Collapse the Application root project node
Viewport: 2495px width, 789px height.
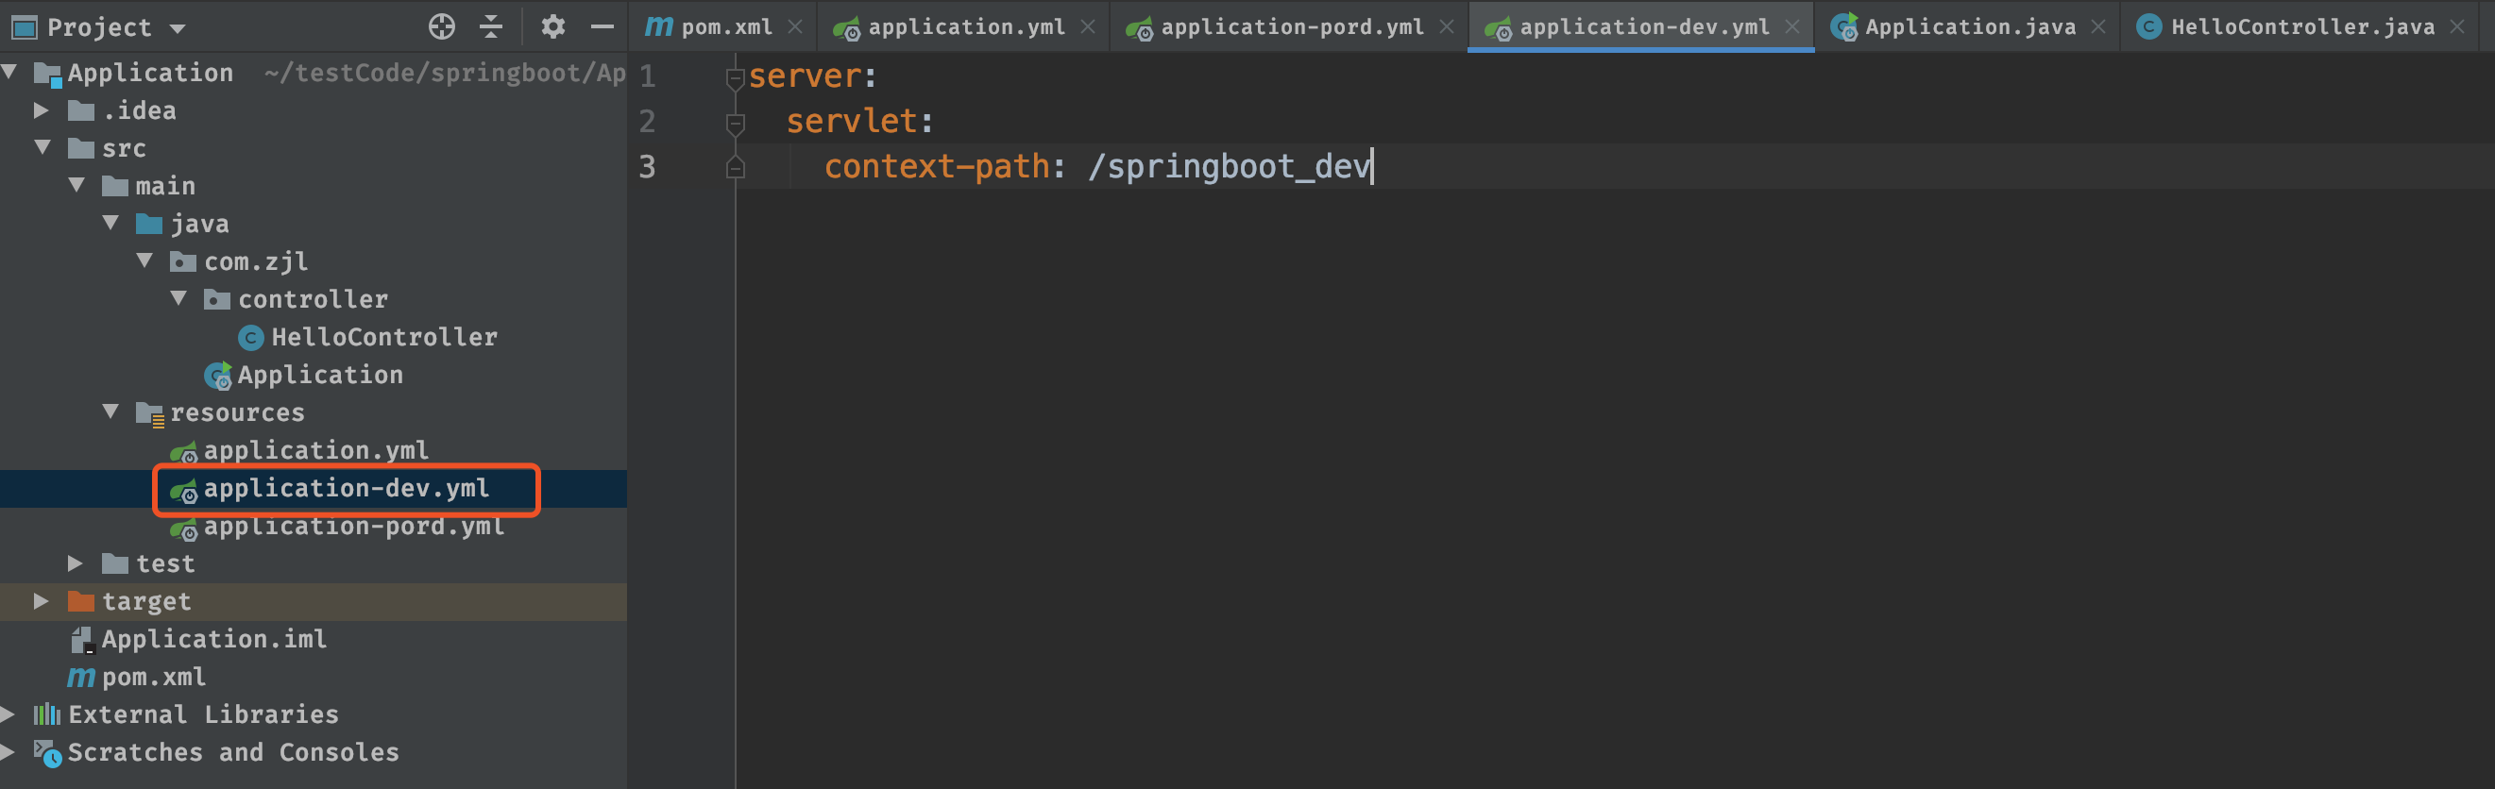9,72
